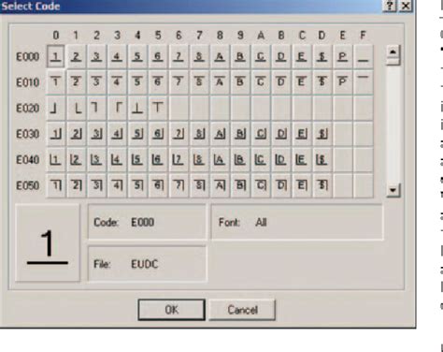The height and width of the screenshot is (352, 443).
Task: Click the E030 row label
Action: pos(28,134)
